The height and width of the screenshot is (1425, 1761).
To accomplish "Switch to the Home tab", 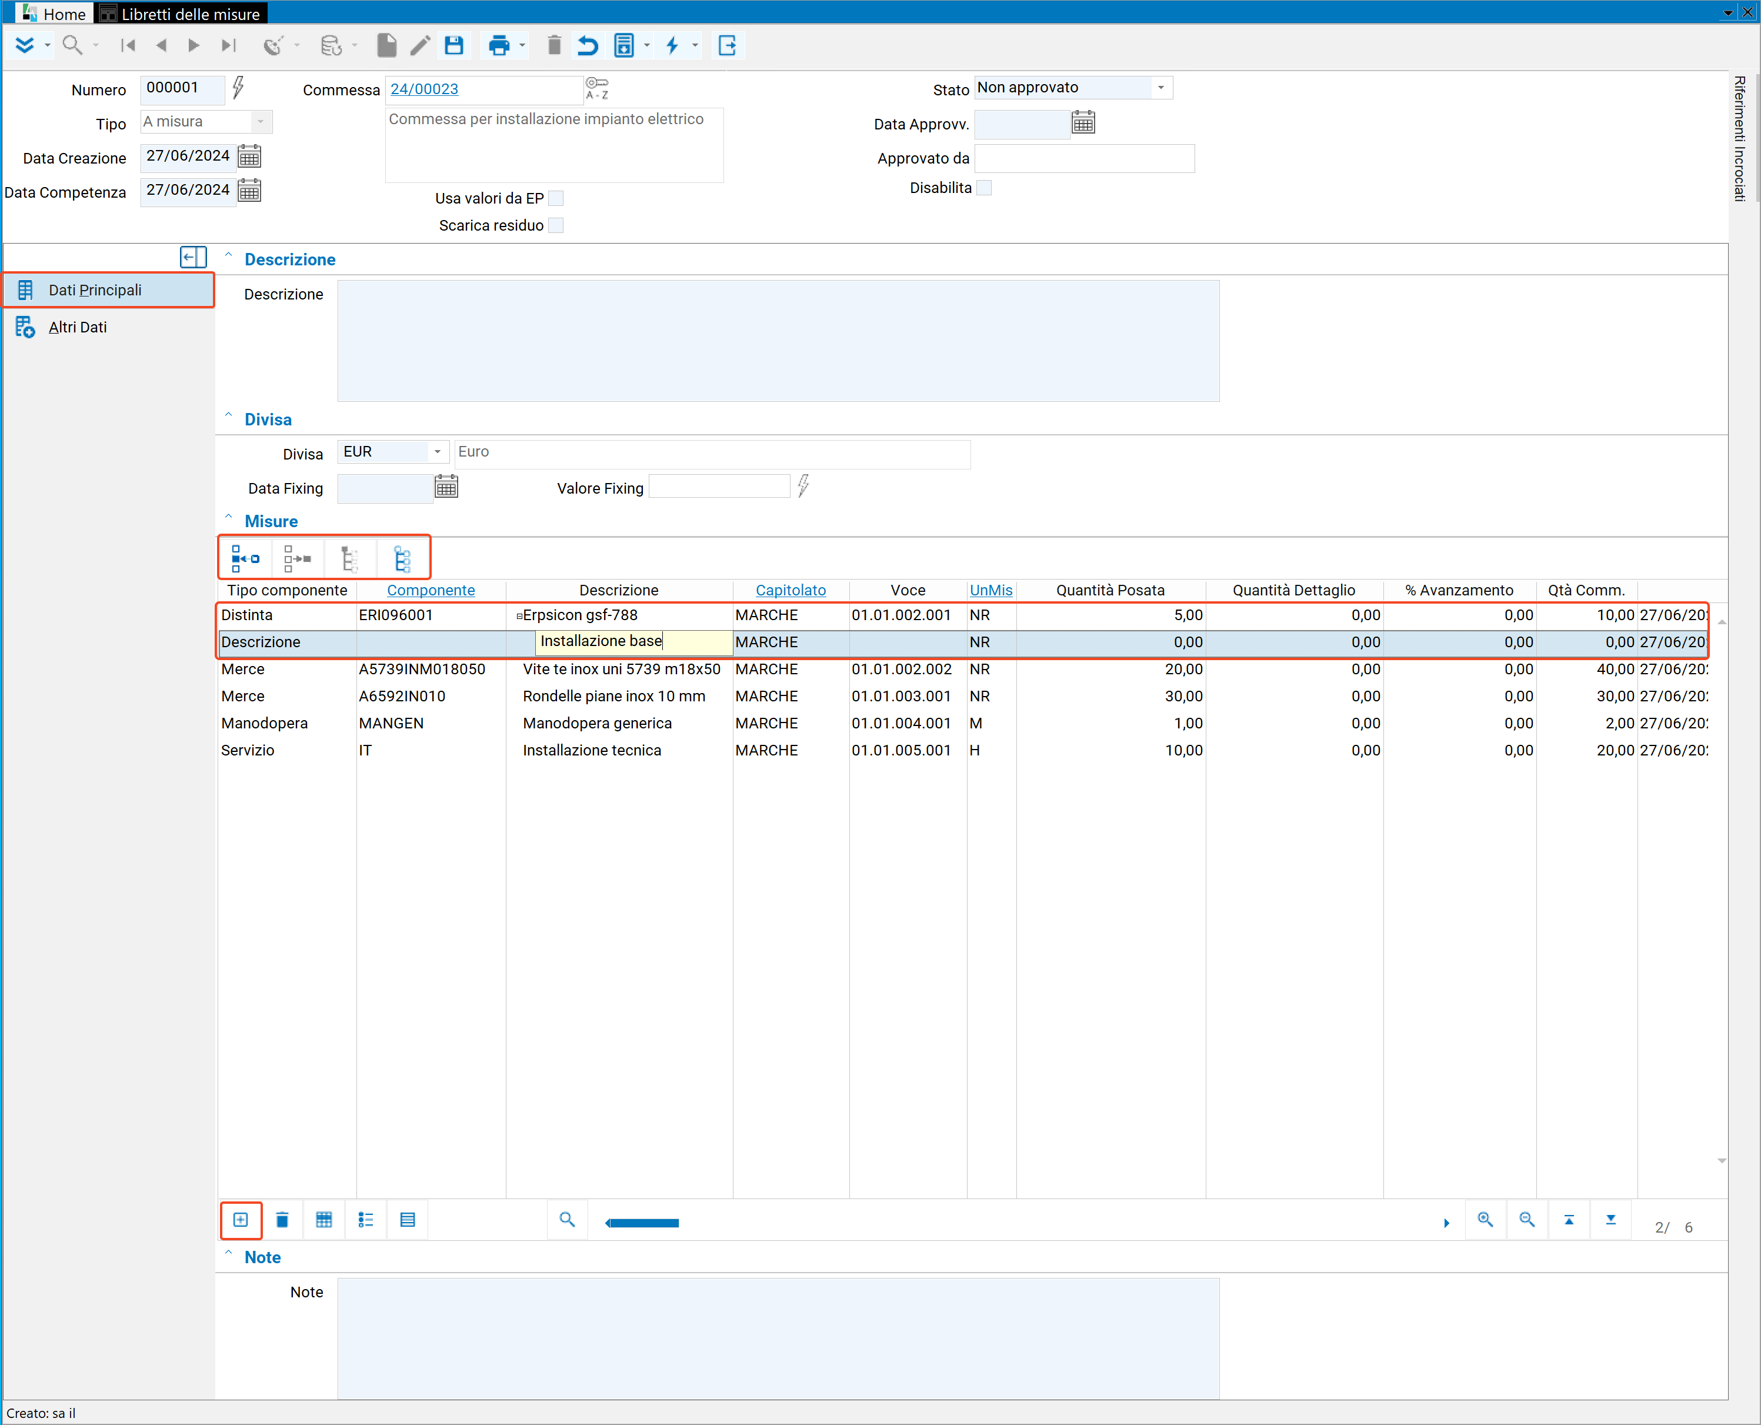I will [54, 13].
